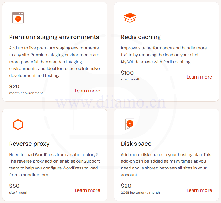This screenshot has height=203, width=221.
Task: Open Learn more for Premium staging environments
Action: (87, 91)
